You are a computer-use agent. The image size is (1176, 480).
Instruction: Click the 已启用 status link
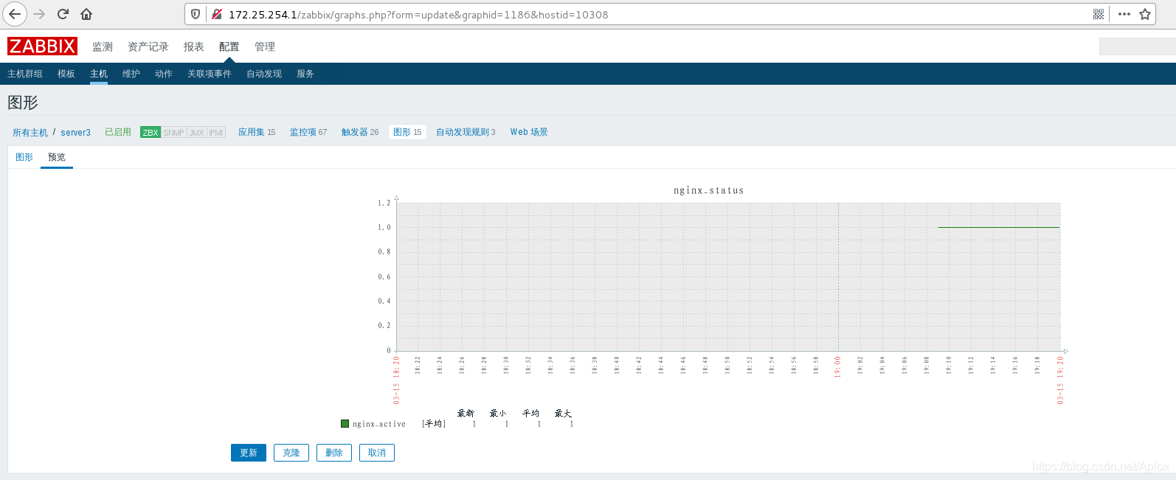pyautogui.click(x=118, y=132)
